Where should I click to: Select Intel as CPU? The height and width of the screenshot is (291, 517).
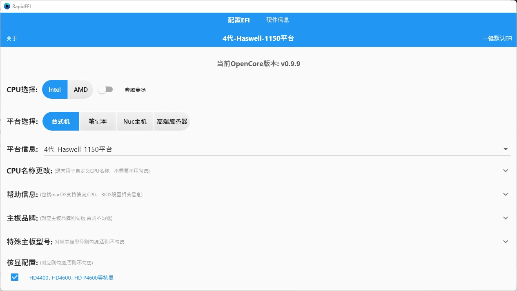(55, 90)
